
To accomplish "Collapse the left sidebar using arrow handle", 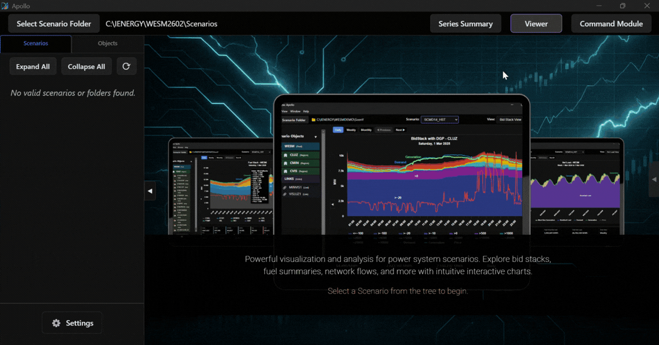I will (150, 191).
